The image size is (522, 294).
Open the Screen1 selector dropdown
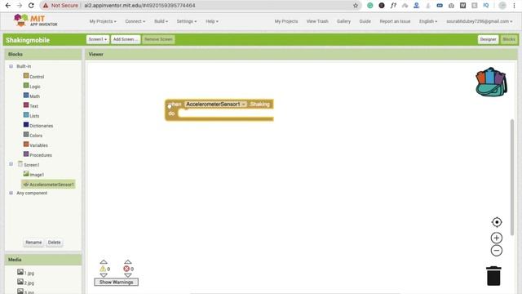[x=98, y=39]
